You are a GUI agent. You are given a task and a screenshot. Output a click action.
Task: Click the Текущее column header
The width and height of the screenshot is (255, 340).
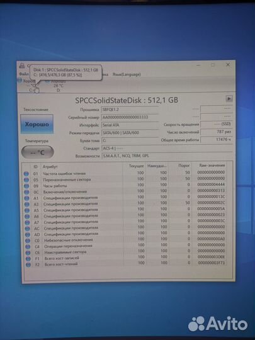tap(137, 166)
